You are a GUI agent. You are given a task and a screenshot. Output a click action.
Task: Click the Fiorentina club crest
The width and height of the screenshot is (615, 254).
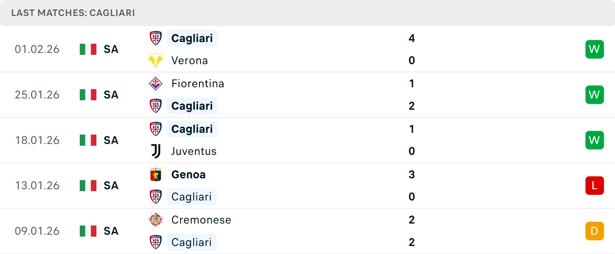(156, 83)
